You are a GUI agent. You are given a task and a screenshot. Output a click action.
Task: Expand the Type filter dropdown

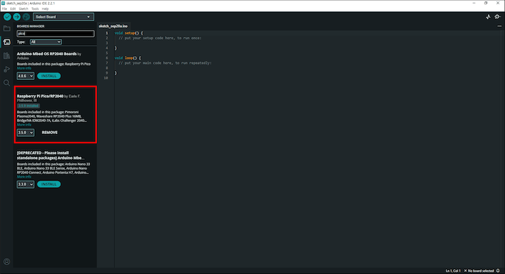coord(46,42)
